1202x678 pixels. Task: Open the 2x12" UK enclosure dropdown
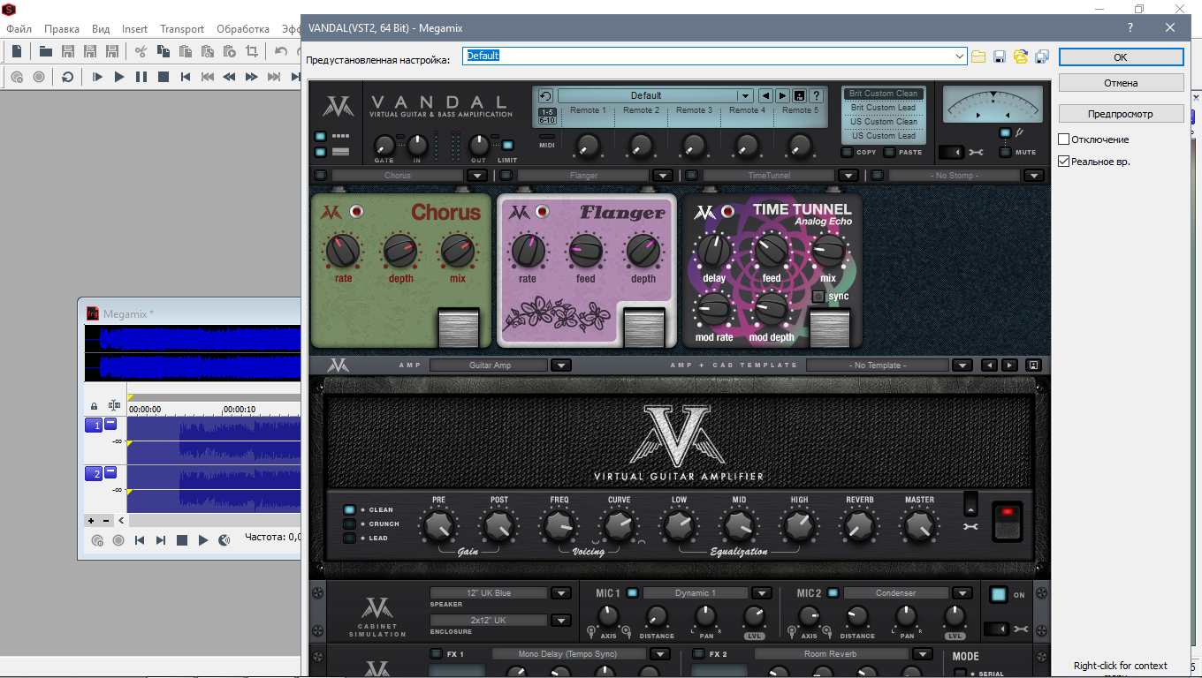(560, 621)
